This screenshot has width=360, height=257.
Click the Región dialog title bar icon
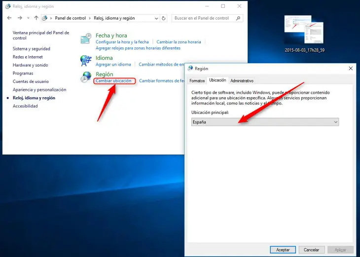[190, 69]
